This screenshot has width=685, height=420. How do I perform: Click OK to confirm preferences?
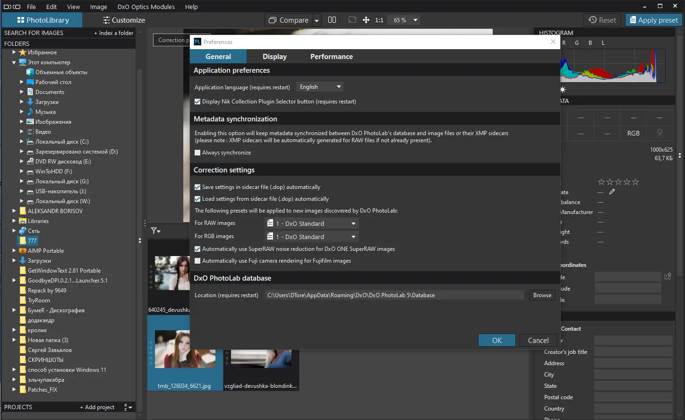497,340
